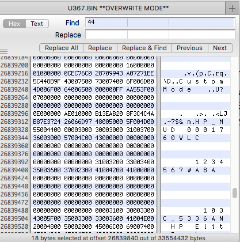Click offset label 26839392
The width and height of the screenshot is (240, 242).
click(14, 162)
